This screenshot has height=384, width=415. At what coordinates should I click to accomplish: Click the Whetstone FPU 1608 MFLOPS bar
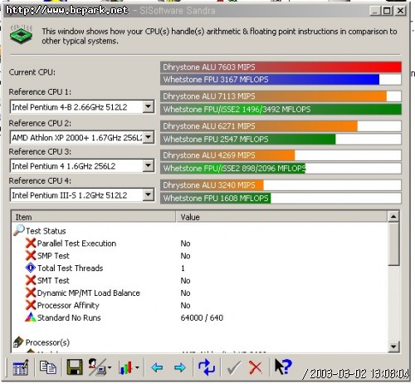281,198
